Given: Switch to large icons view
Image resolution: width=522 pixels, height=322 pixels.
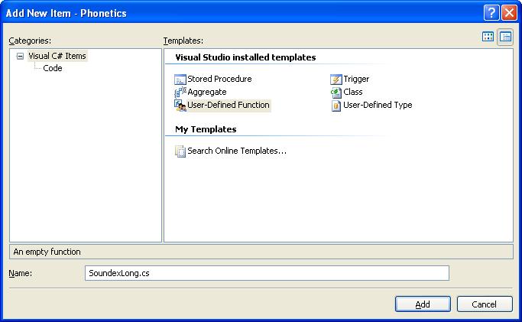Looking at the screenshot, I should click(x=488, y=37).
